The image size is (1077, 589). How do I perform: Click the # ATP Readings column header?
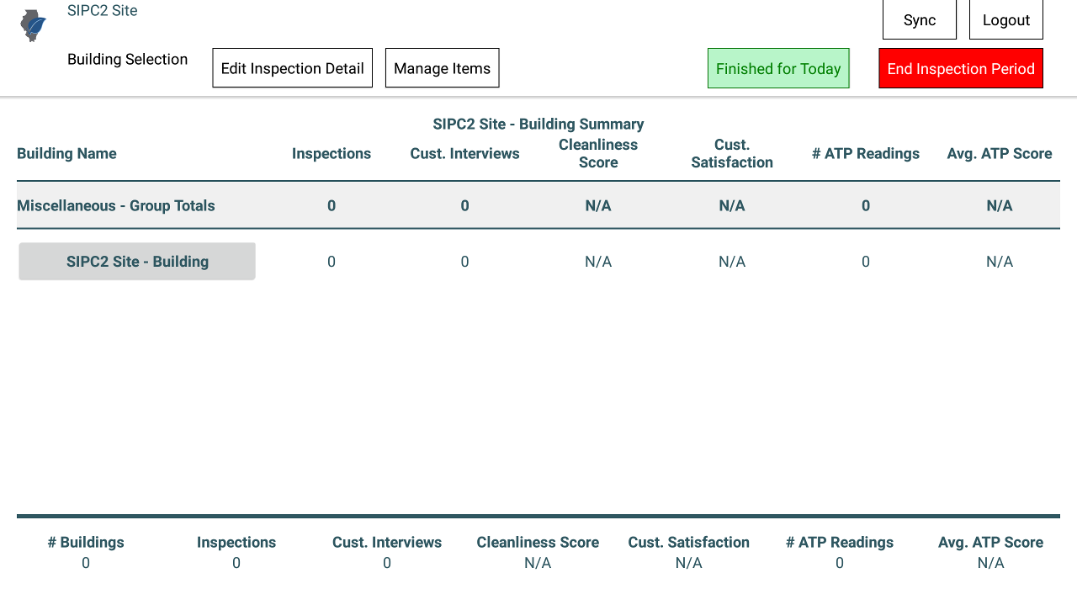[865, 154]
